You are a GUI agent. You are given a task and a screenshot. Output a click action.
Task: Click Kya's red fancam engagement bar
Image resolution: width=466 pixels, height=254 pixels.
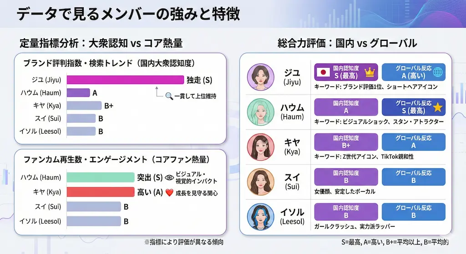click(x=101, y=193)
